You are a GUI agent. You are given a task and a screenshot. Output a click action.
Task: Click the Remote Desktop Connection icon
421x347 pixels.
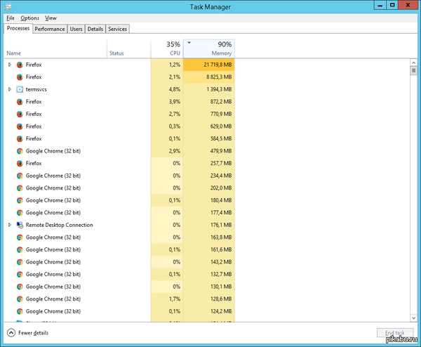(x=20, y=225)
